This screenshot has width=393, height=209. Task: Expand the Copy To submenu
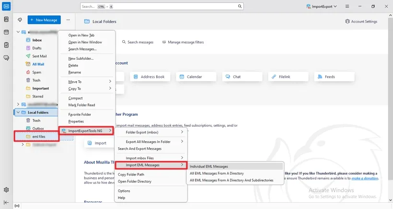point(87,88)
